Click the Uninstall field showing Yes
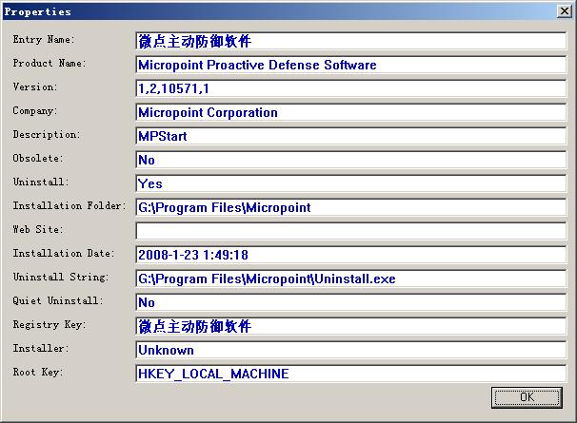The width and height of the screenshot is (577, 423). coord(350,183)
